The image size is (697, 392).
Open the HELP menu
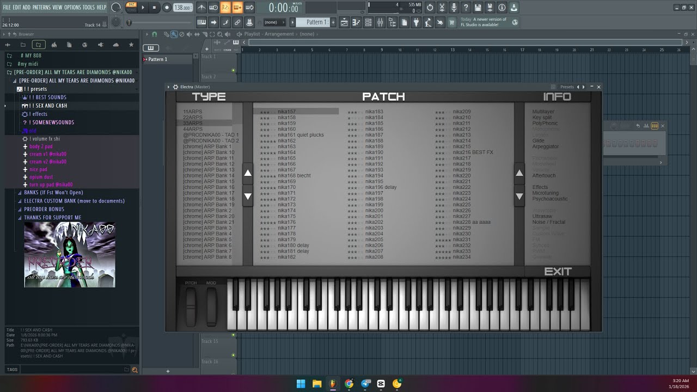tap(102, 7)
